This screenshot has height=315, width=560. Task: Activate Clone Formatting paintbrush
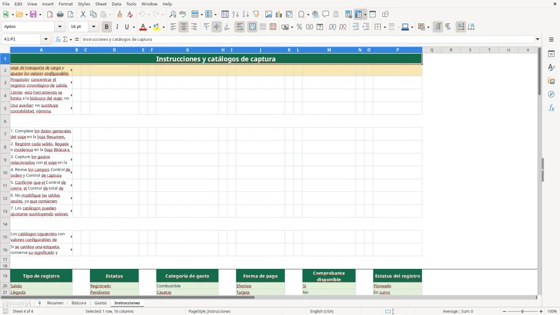120,14
